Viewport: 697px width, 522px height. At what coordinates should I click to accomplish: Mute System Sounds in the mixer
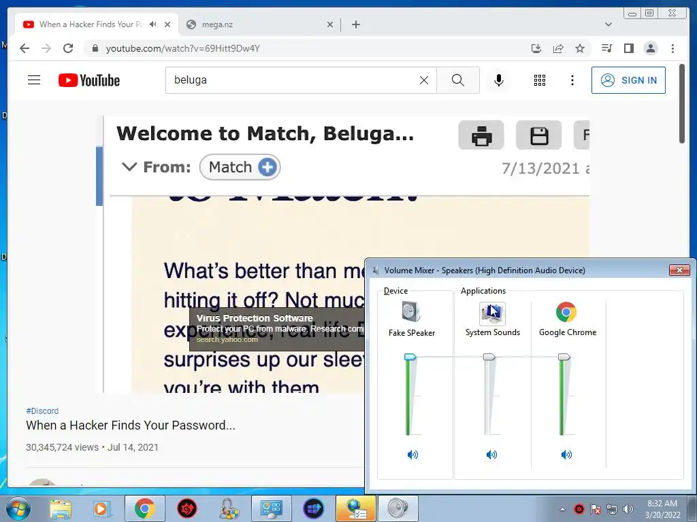pos(491,455)
